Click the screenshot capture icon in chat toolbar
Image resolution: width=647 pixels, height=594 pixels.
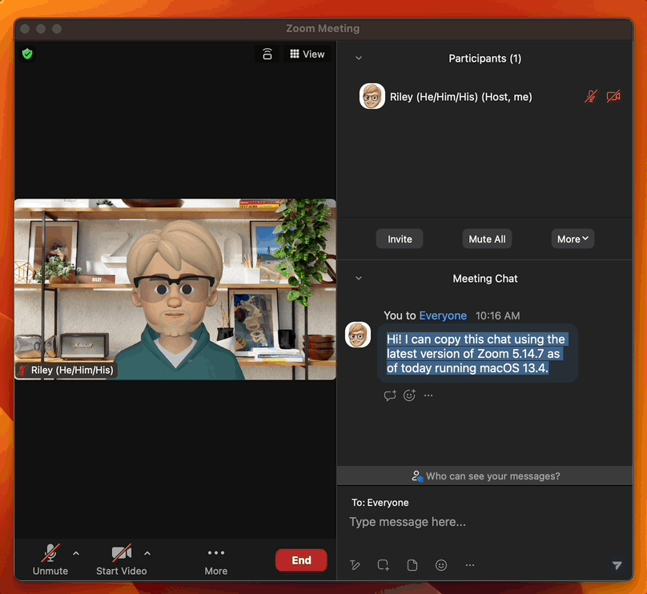coord(384,564)
